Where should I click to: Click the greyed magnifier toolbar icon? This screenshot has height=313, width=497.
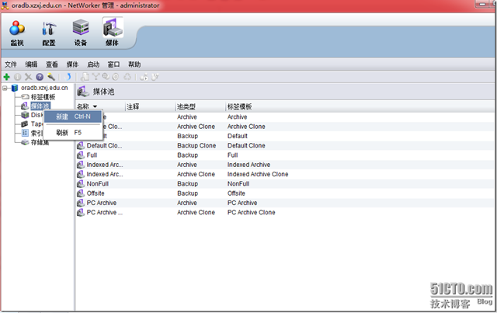[106, 77]
